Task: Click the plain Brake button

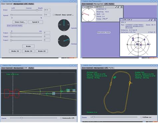Action: click(x=28, y=46)
